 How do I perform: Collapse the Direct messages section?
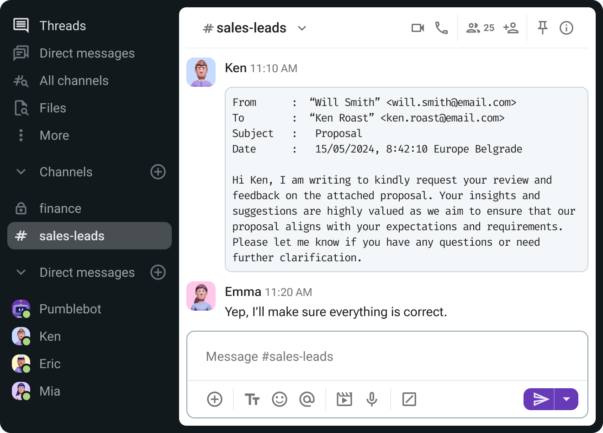21,272
